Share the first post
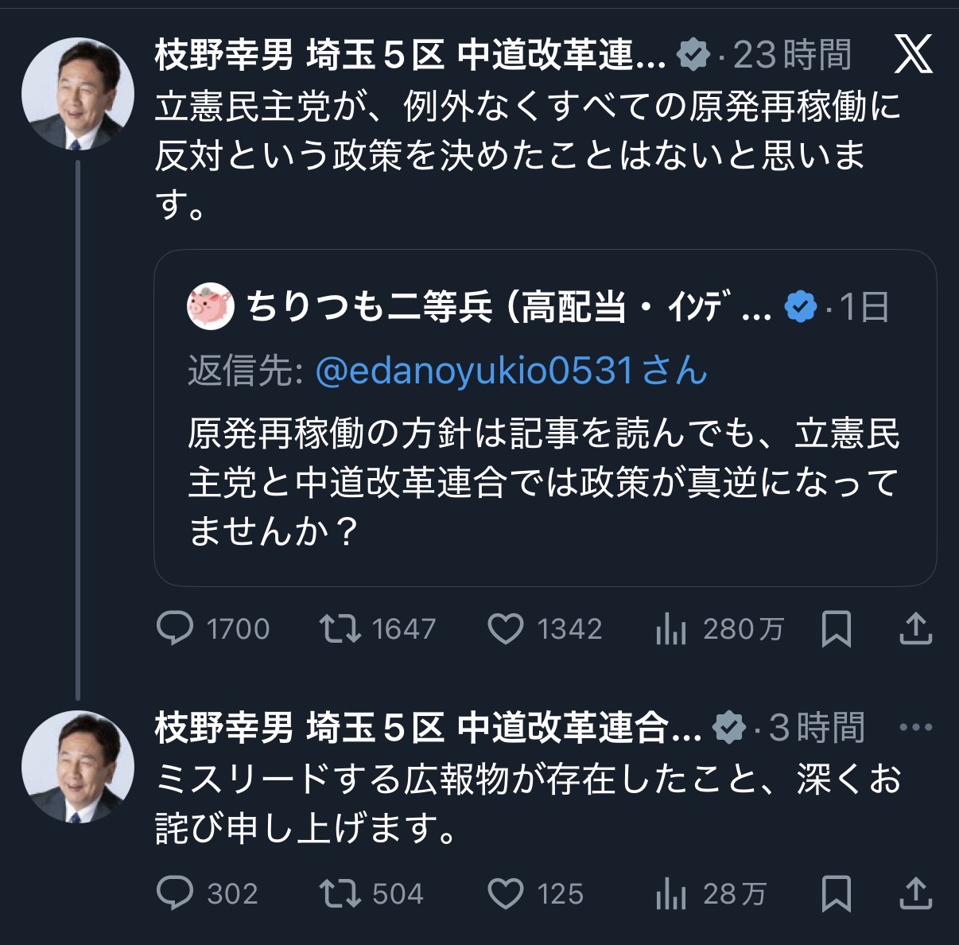 (x=915, y=628)
